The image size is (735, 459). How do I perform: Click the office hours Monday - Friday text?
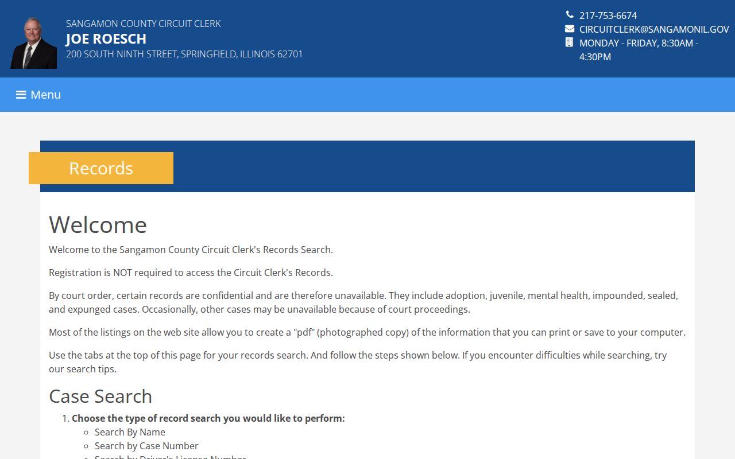point(639,50)
